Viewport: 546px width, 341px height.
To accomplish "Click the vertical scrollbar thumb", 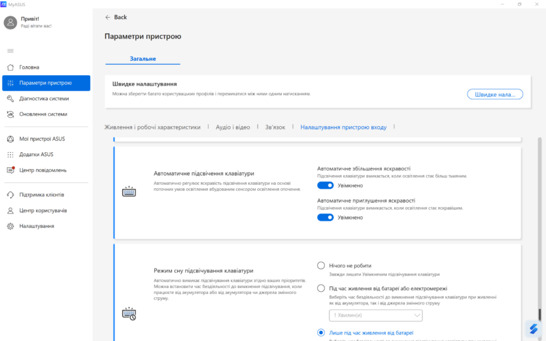I will [539, 314].
